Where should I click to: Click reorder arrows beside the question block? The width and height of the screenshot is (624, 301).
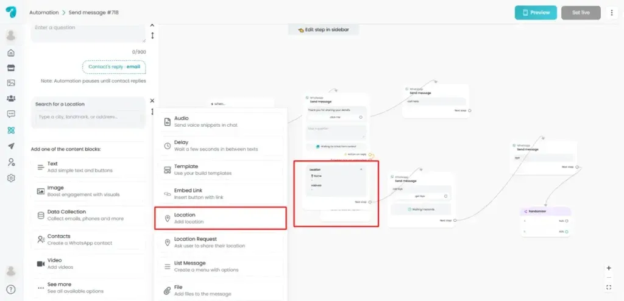point(152,35)
